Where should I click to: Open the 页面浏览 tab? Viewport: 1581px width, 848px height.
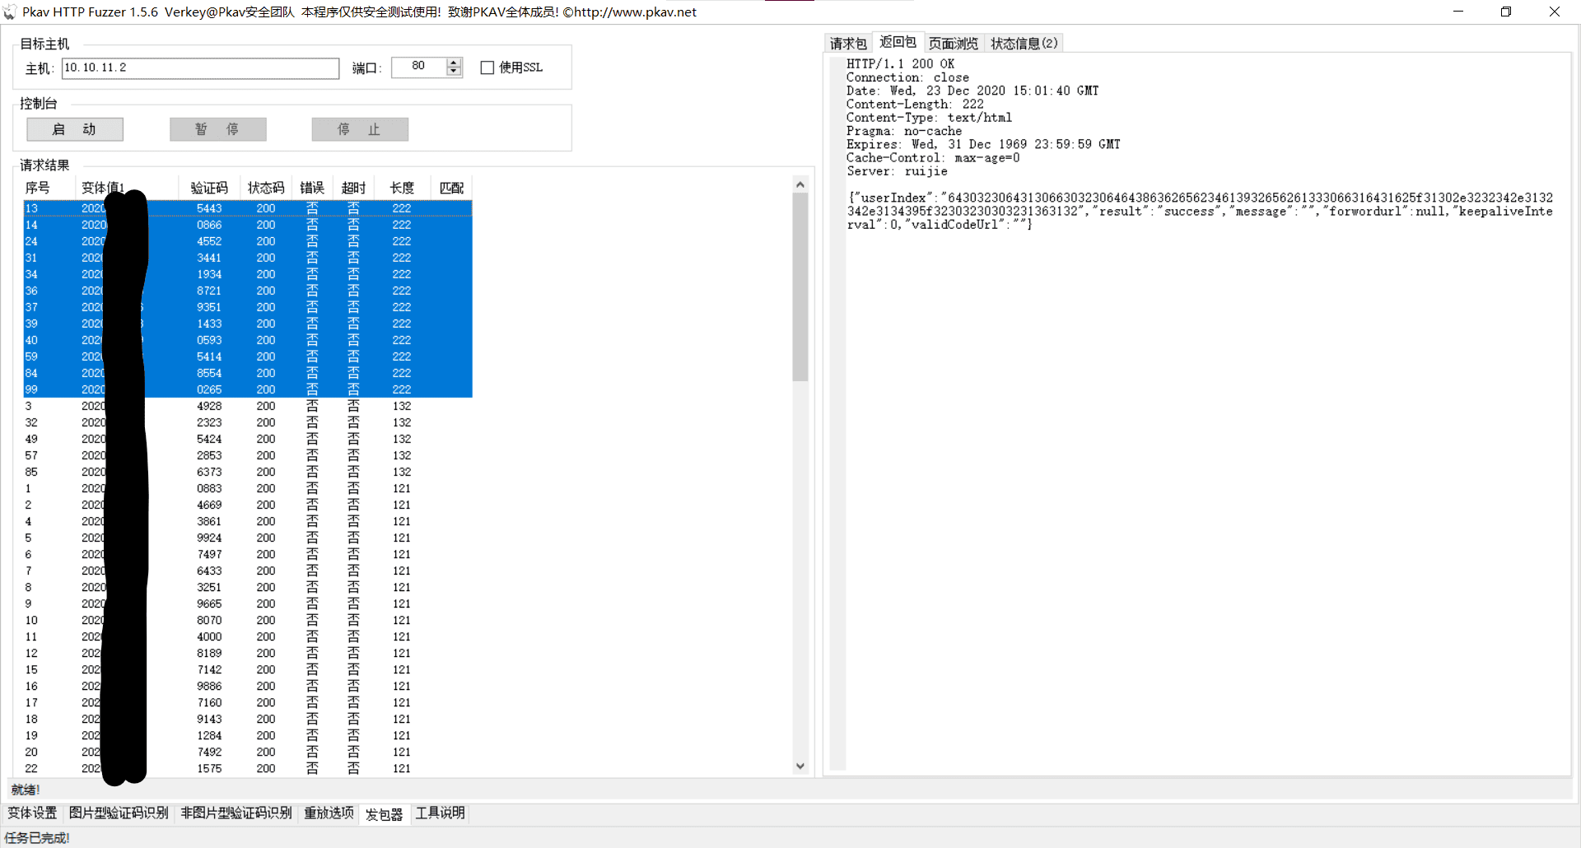pyautogui.click(x=953, y=43)
